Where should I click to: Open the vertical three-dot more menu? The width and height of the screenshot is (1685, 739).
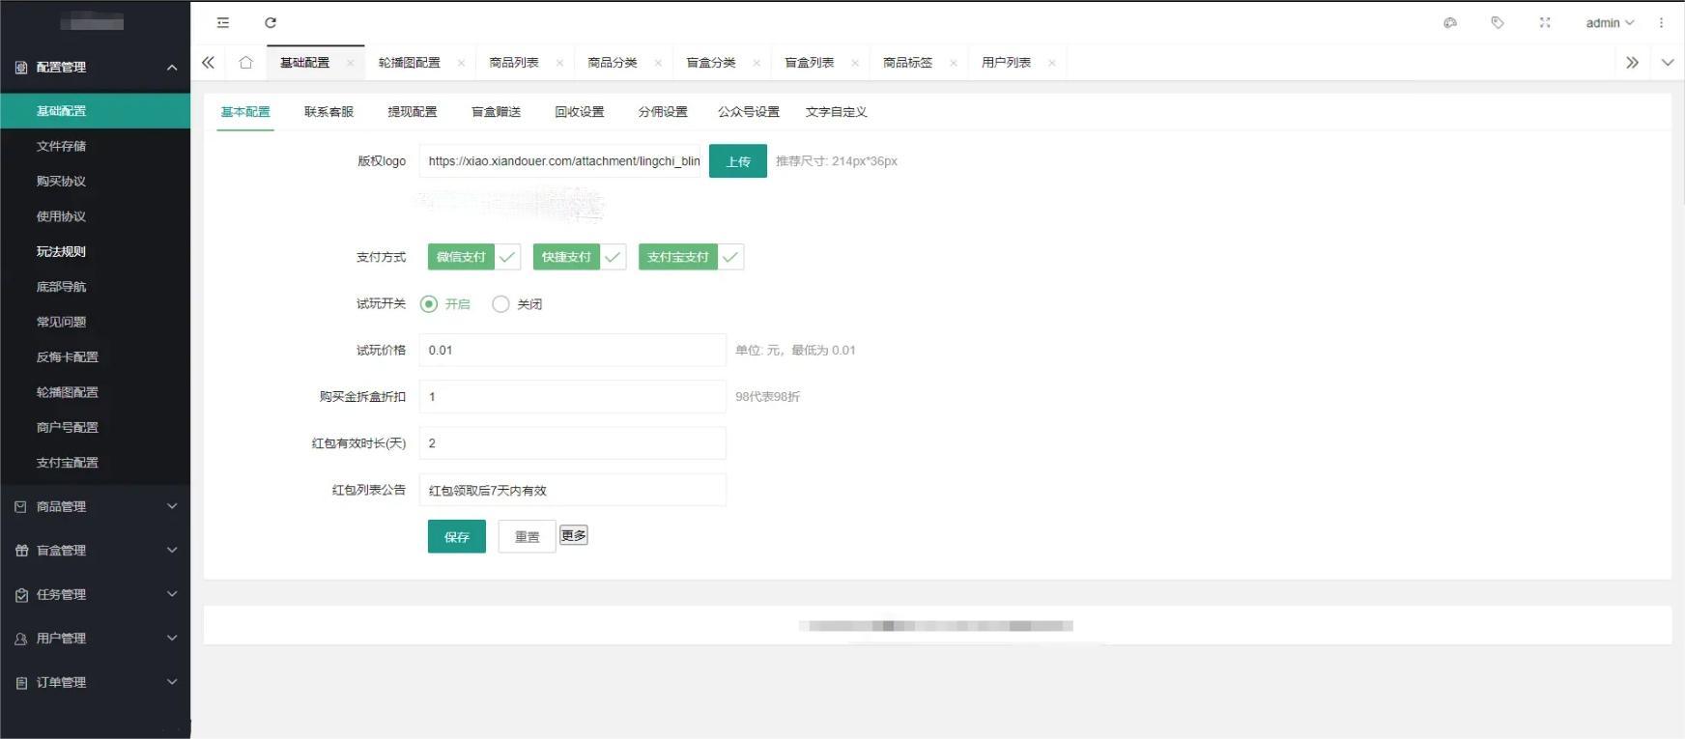1661,22
